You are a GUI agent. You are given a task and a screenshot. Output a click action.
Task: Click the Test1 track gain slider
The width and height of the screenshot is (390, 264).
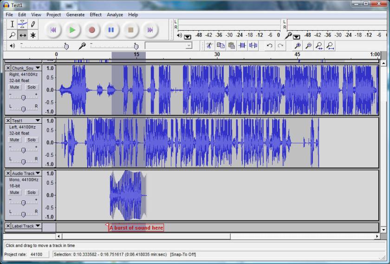pyautogui.click(x=23, y=150)
